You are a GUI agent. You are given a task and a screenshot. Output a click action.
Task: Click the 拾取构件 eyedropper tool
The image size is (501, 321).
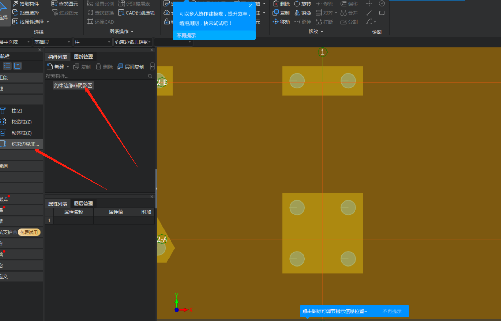coord(26,4)
